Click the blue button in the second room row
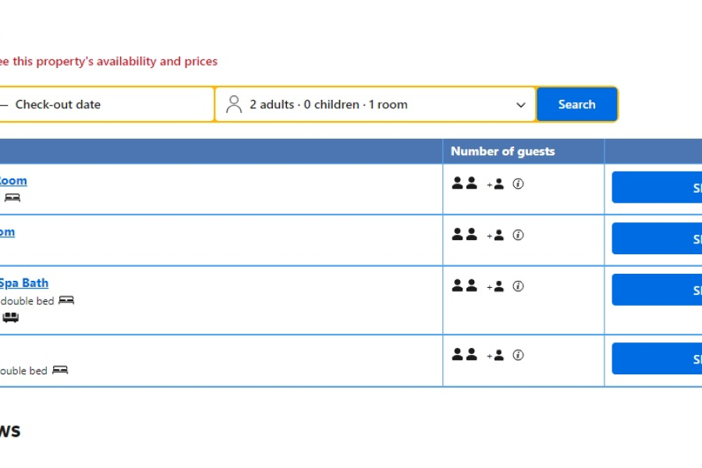Viewport: 702px width, 468px height. tap(657, 239)
